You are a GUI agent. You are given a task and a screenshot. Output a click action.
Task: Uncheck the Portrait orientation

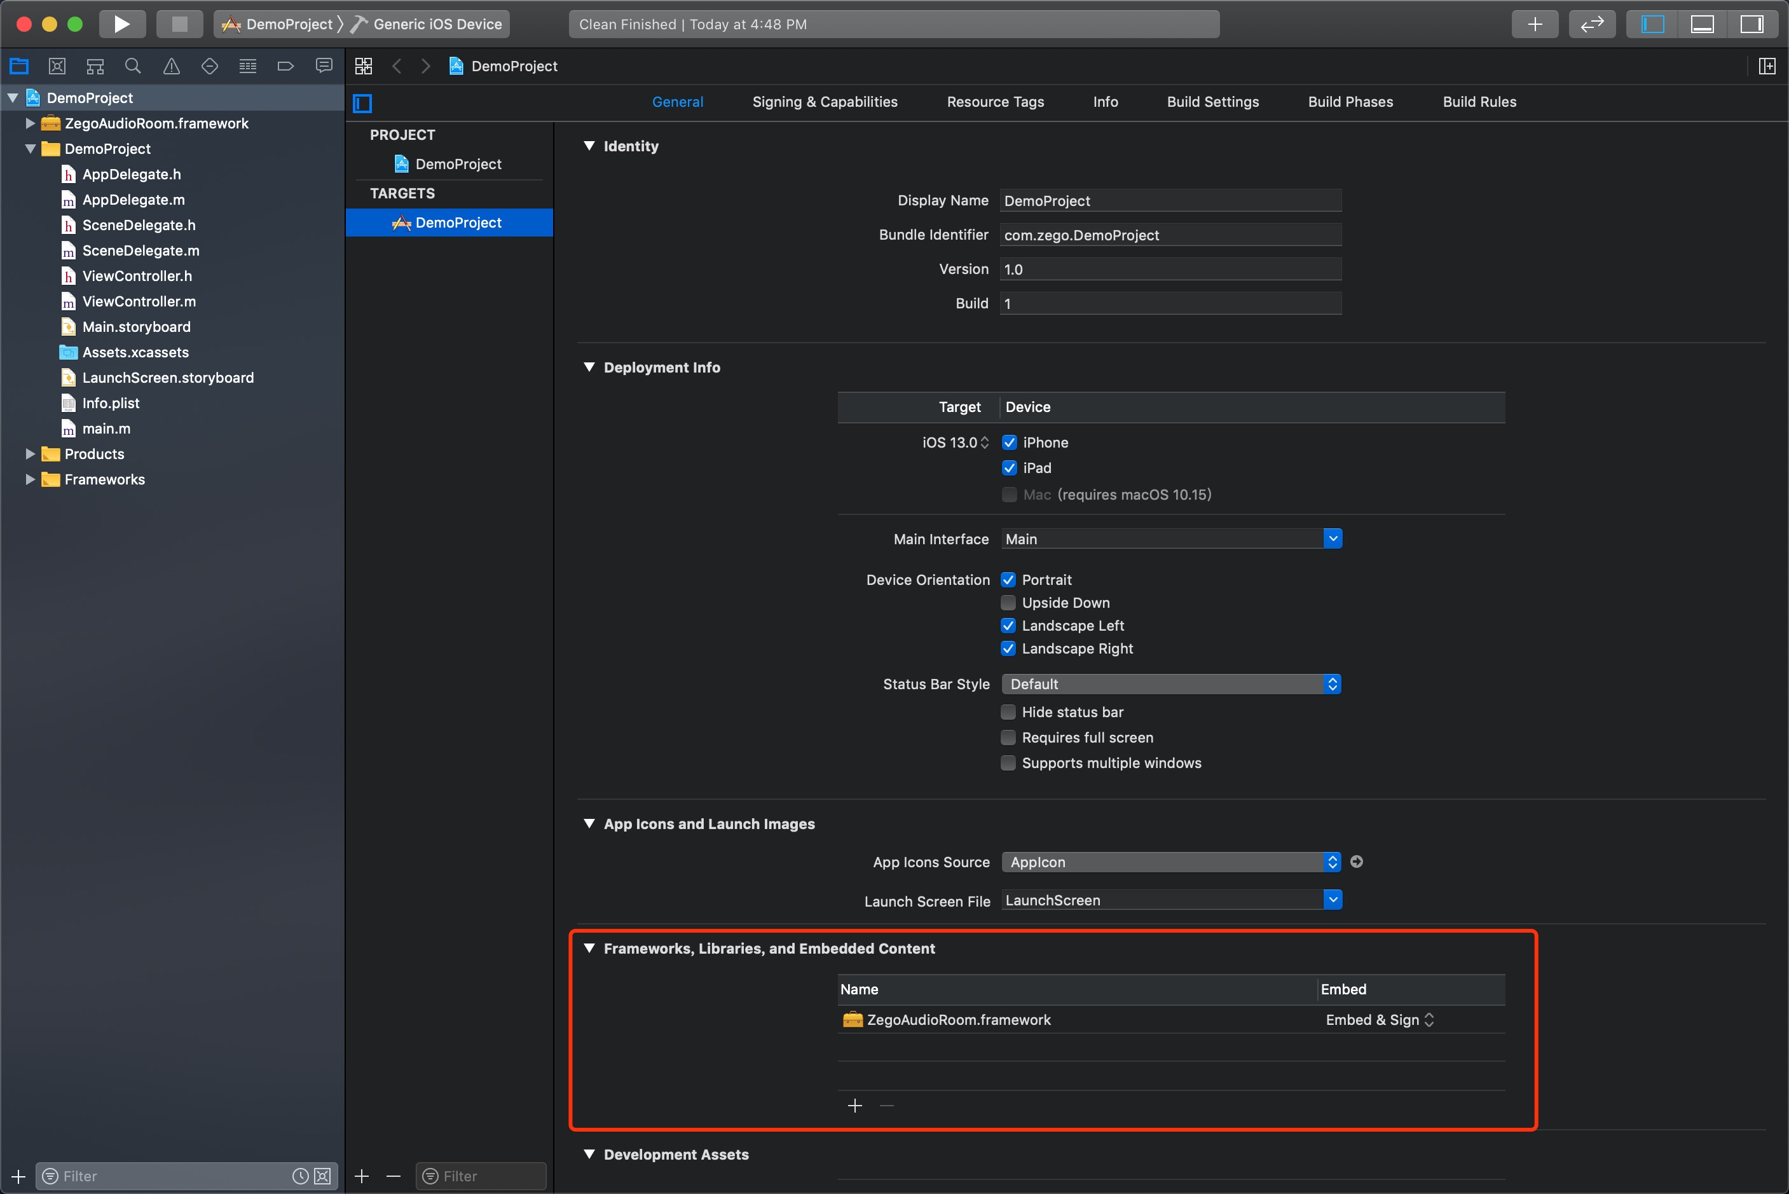(x=1008, y=579)
